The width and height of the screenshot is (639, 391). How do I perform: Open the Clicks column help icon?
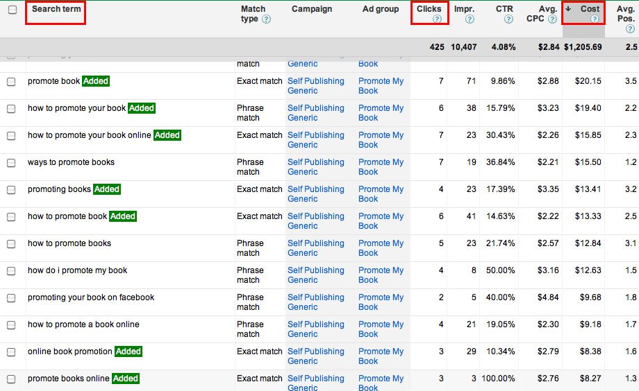point(437,19)
